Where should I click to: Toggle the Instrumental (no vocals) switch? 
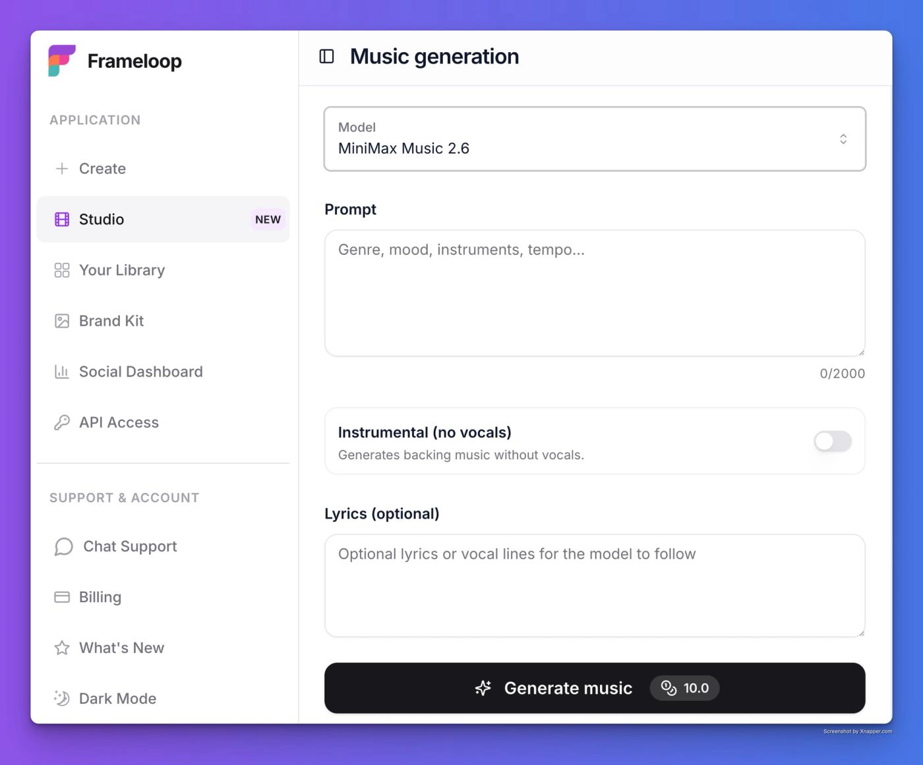[x=833, y=441]
